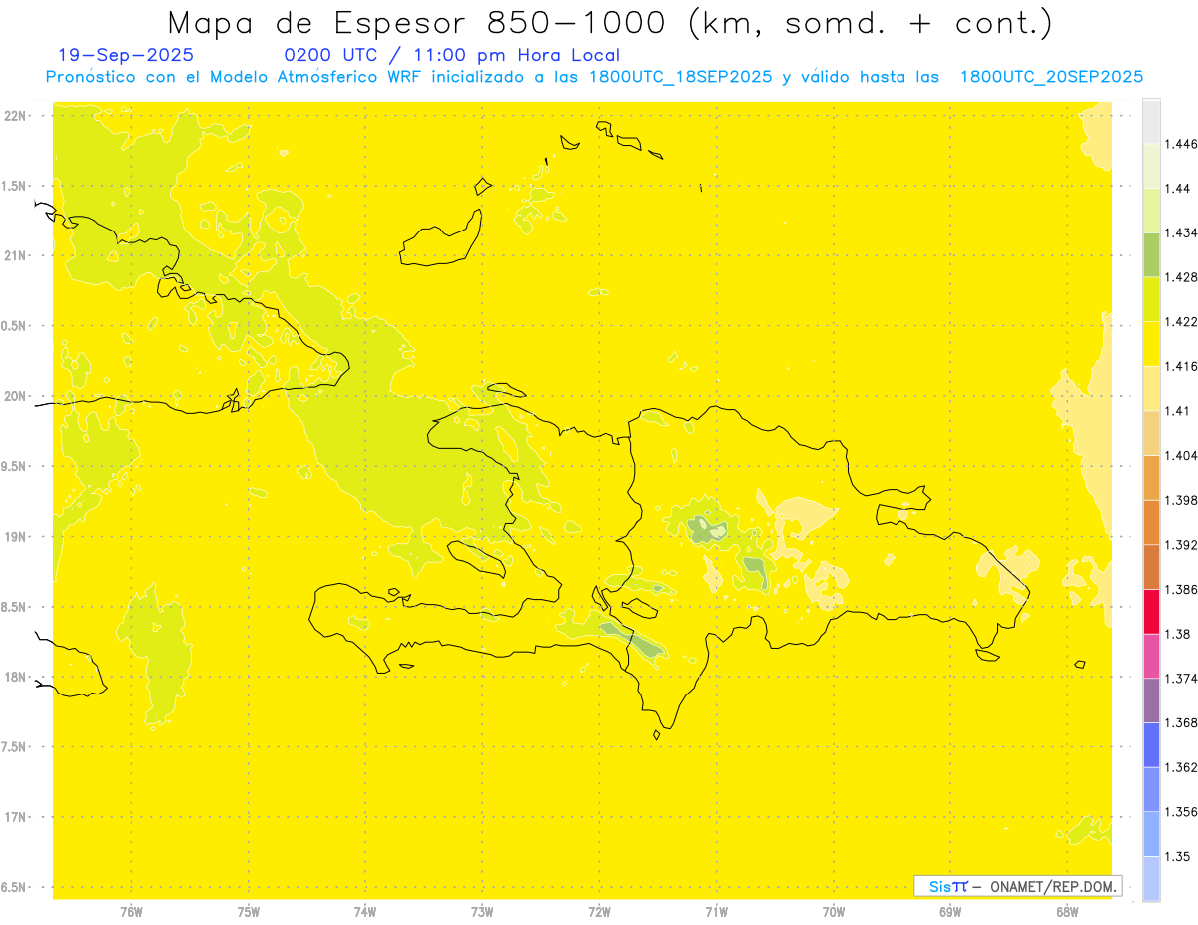The width and height of the screenshot is (1198, 925).
Task: Click the "1800UTC_20SEP2025" valid-until timestamp
Action: (x=1051, y=77)
